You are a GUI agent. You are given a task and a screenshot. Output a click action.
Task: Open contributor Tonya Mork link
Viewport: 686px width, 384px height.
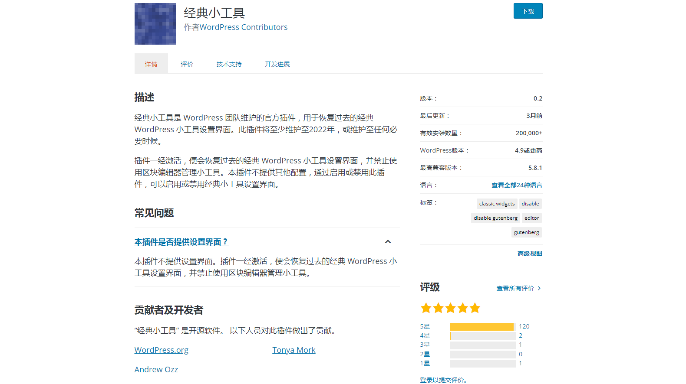coord(294,350)
